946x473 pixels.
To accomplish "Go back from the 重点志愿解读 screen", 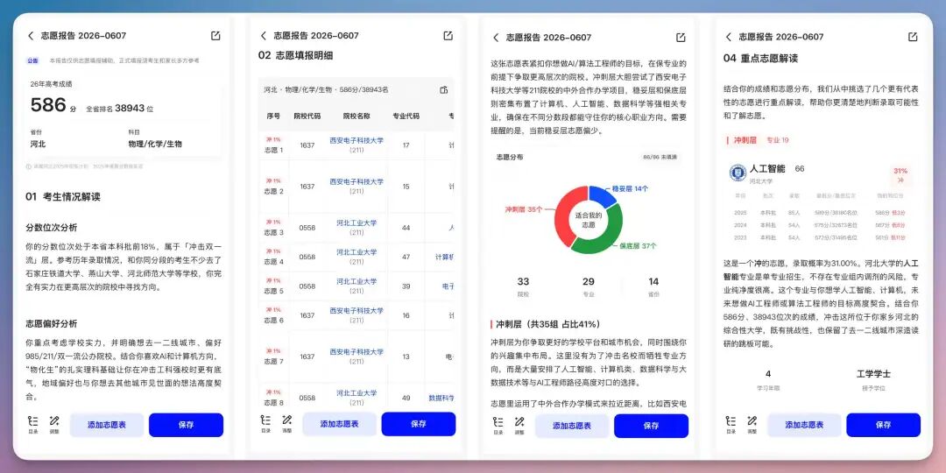I will 728,37.
